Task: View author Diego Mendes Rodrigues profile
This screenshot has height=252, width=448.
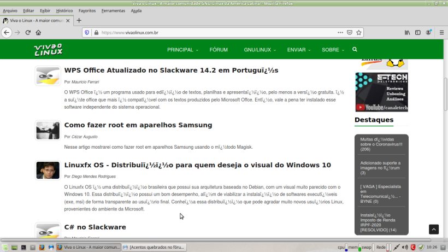Action: tap(93, 177)
